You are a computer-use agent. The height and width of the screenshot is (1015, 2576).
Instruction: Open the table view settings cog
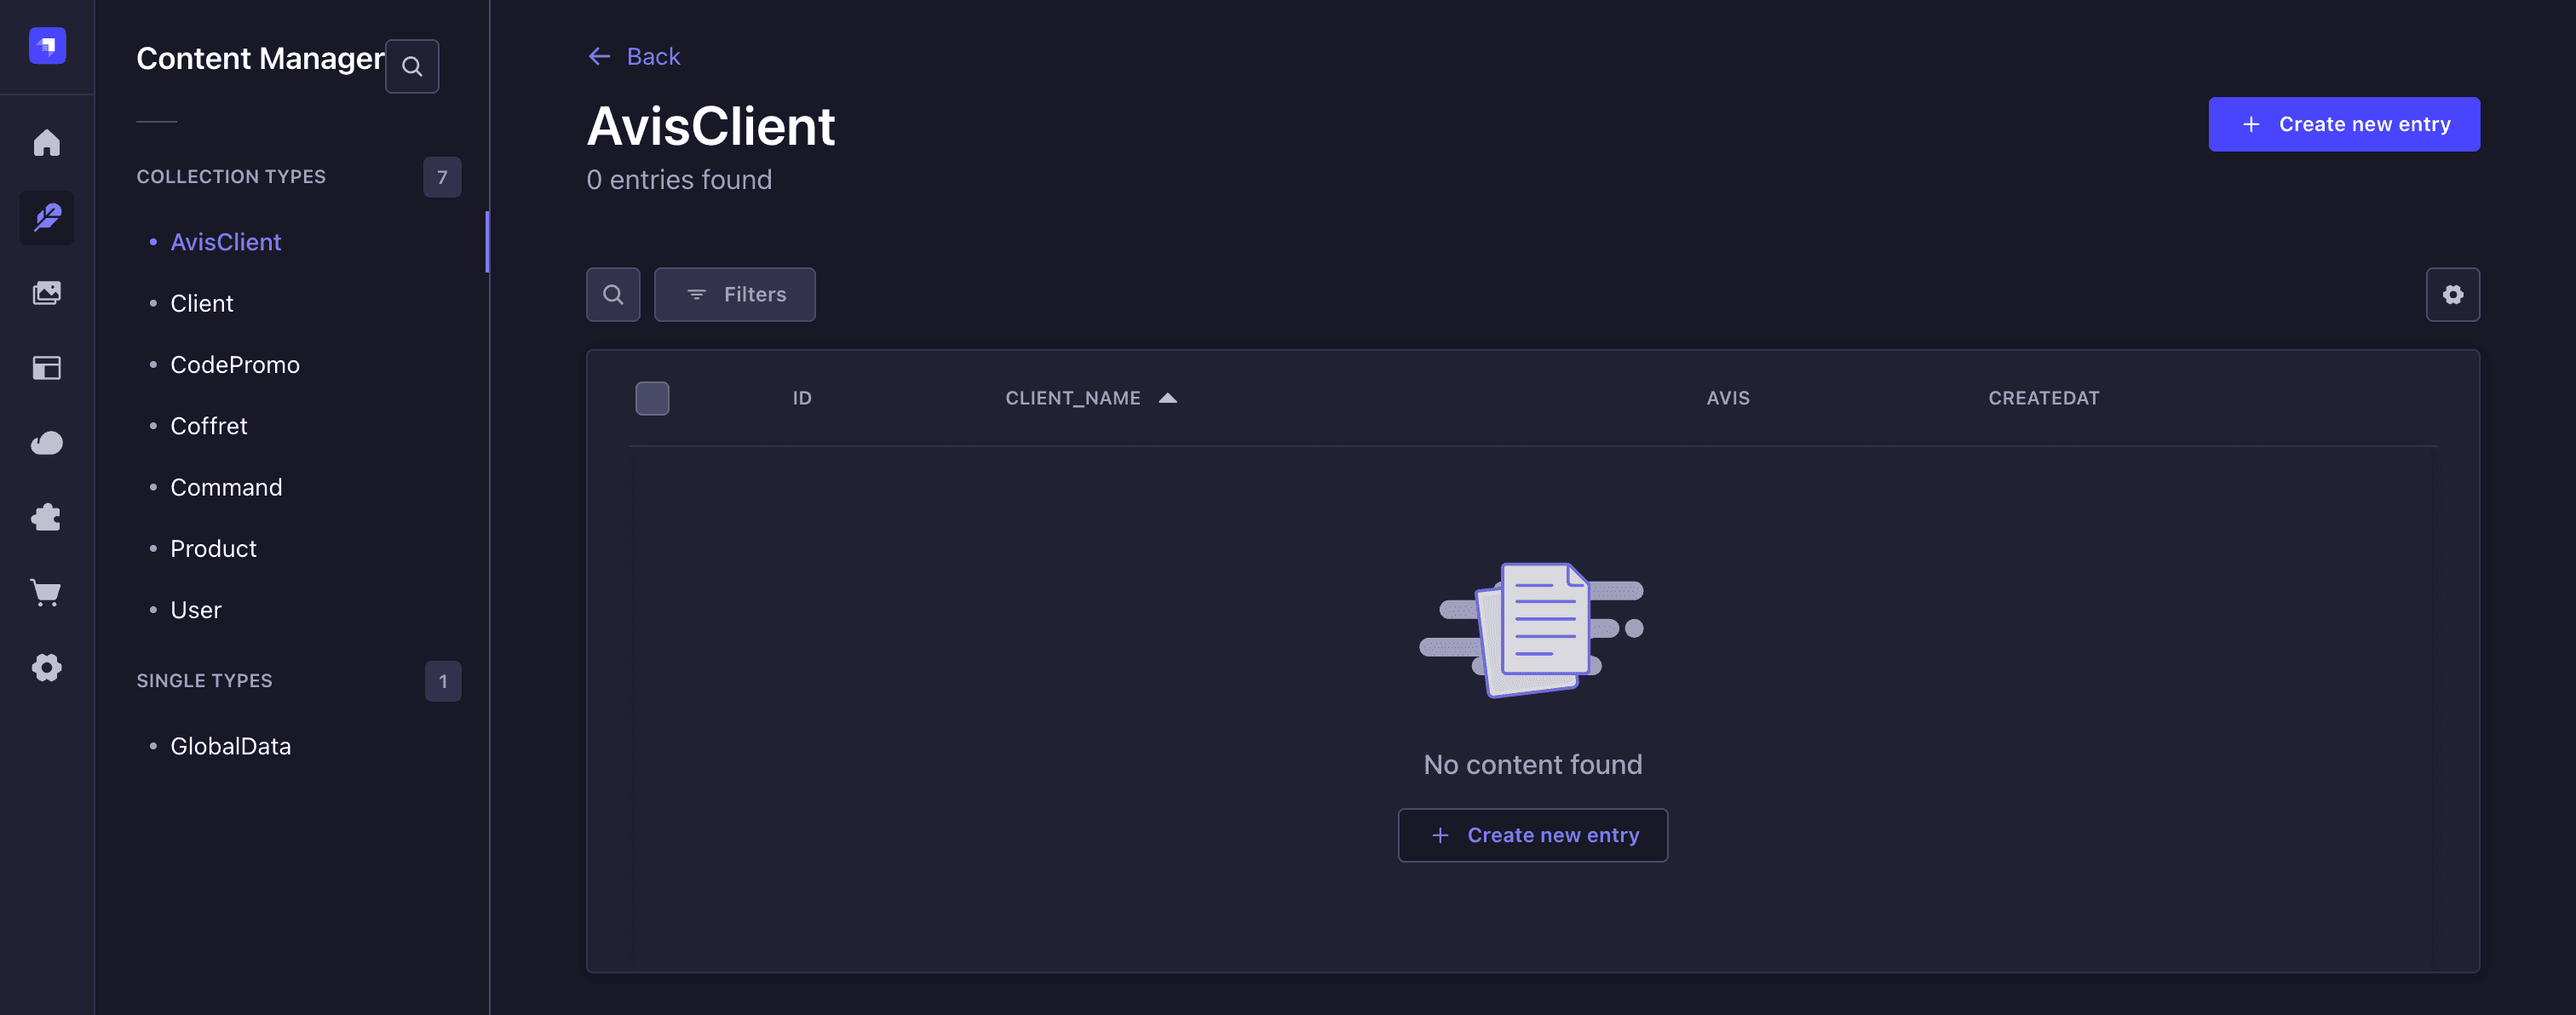(2452, 294)
